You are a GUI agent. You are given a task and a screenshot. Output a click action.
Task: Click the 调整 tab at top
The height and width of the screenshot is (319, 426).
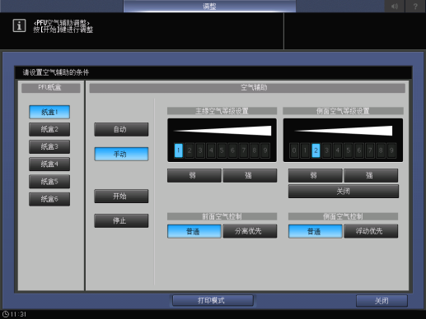(209, 6)
